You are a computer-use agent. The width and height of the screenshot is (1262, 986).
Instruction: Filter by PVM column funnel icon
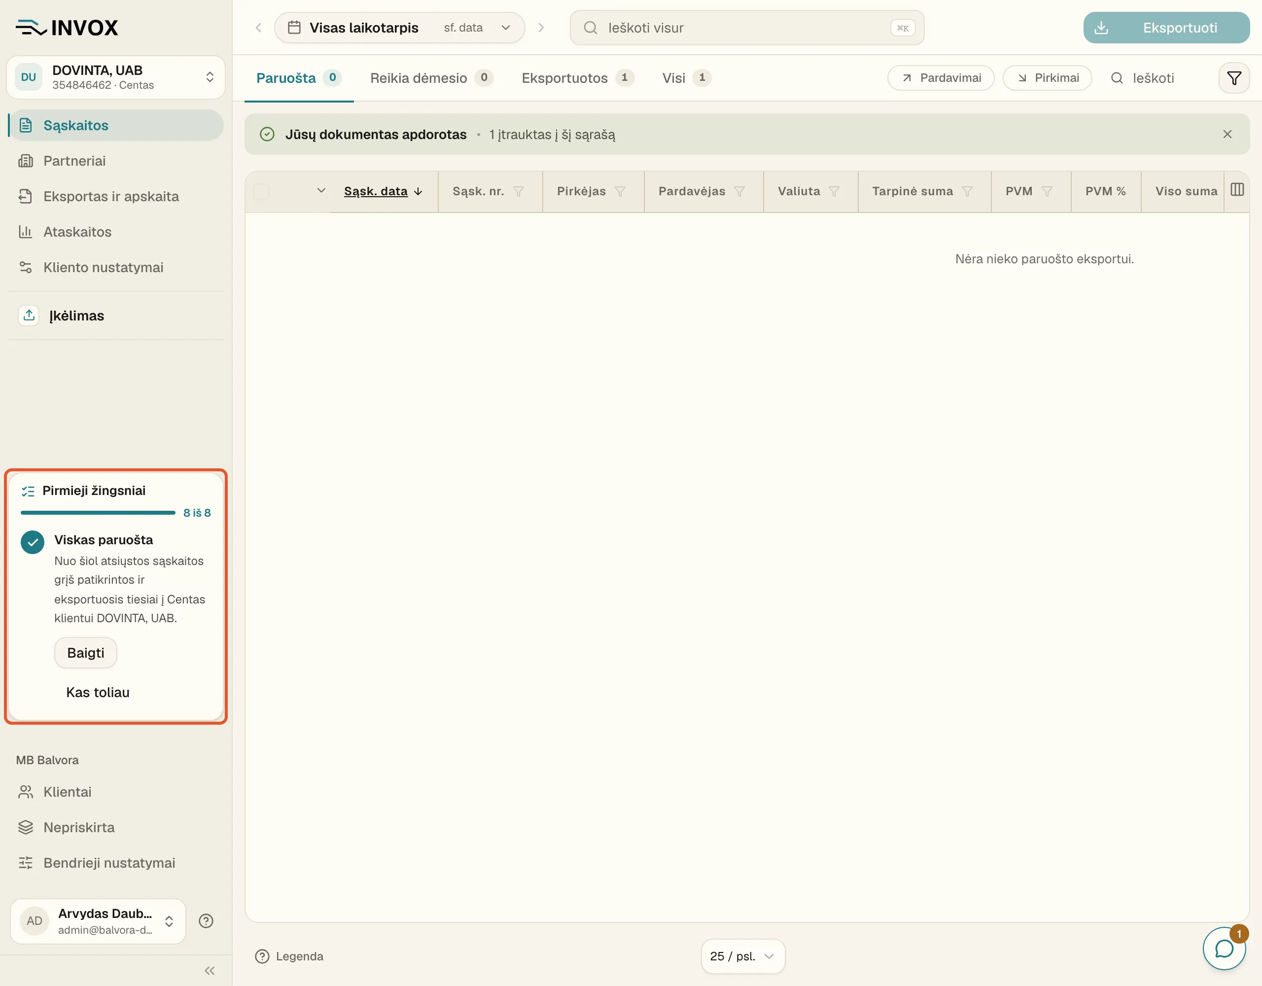click(1047, 191)
